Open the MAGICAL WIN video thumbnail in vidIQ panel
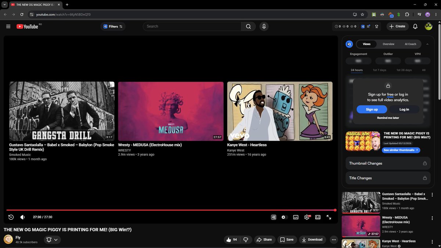The width and height of the screenshot is (441, 248). [x=363, y=141]
